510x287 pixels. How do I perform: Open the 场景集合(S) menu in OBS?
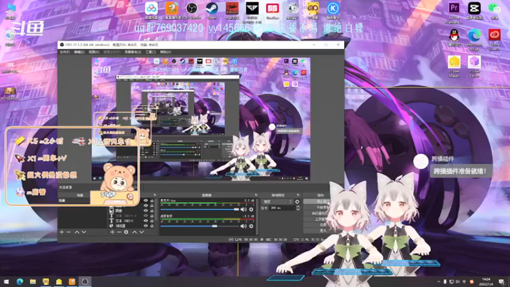133,52
